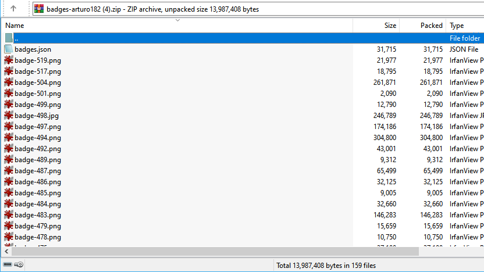Viewport: 484px width, 272px height.
Task: Select the badges.json file name
Action: point(33,49)
